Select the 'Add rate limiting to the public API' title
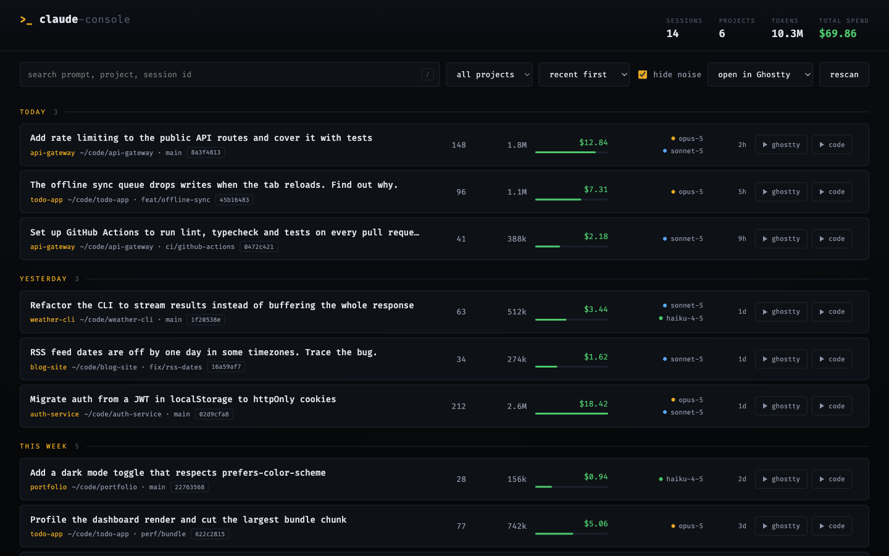Viewport: 889px width, 556px height. point(201,138)
